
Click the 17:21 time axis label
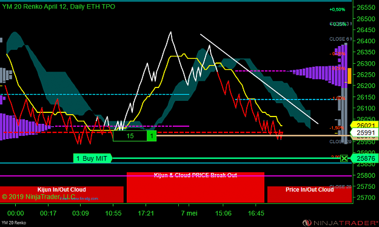click(x=146, y=213)
